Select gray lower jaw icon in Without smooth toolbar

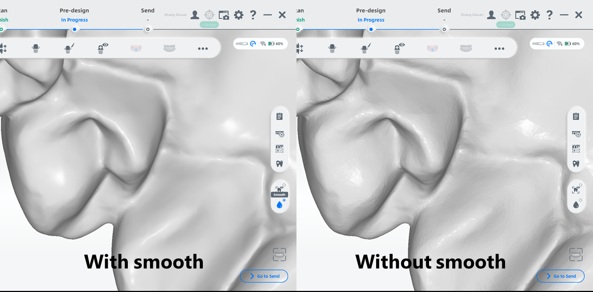(x=466, y=49)
